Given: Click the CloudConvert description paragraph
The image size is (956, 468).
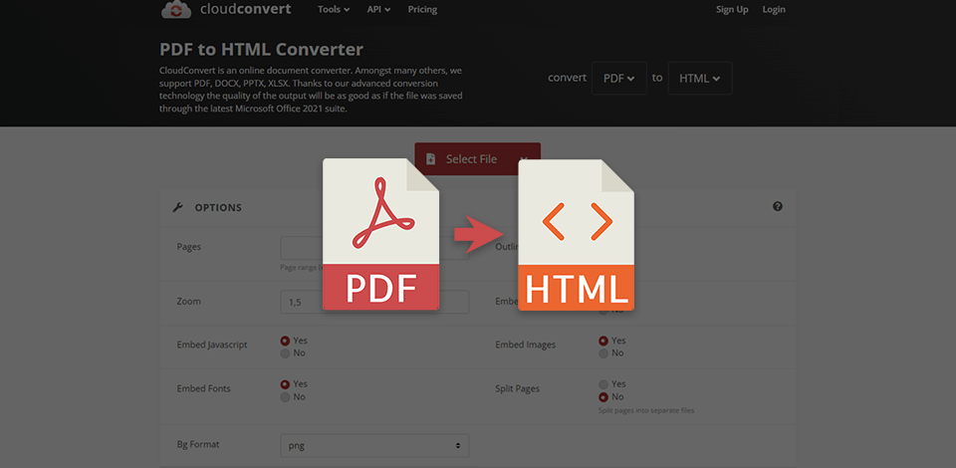Looking at the screenshot, I should (x=311, y=89).
